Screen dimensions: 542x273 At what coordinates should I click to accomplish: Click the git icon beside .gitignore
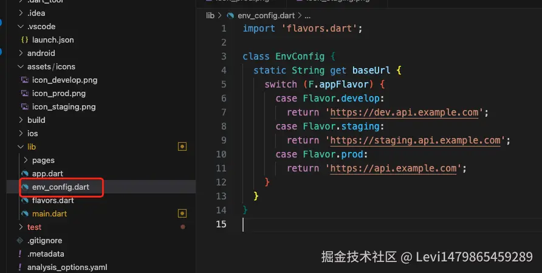pos(20,241)
